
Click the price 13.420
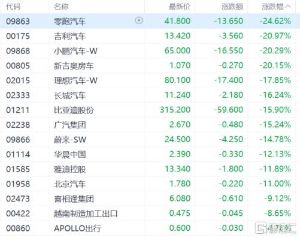[x=177, y=36]
